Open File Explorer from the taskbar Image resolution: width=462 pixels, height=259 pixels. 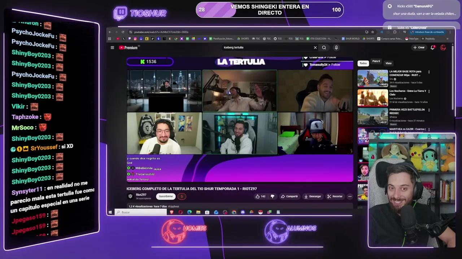pyautogui.click(x=198, y=212)
